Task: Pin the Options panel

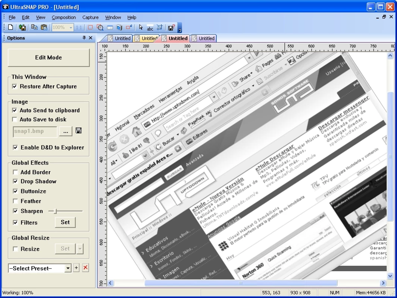Action: click(84, 38)
